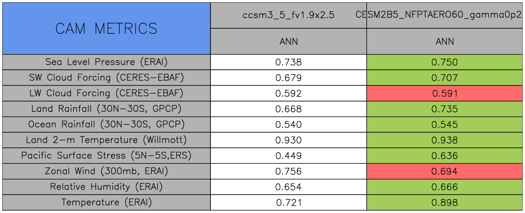The image size is (525, 213).
Task: Select the white cell with value 0.449
Action: [x=289, y=156]
